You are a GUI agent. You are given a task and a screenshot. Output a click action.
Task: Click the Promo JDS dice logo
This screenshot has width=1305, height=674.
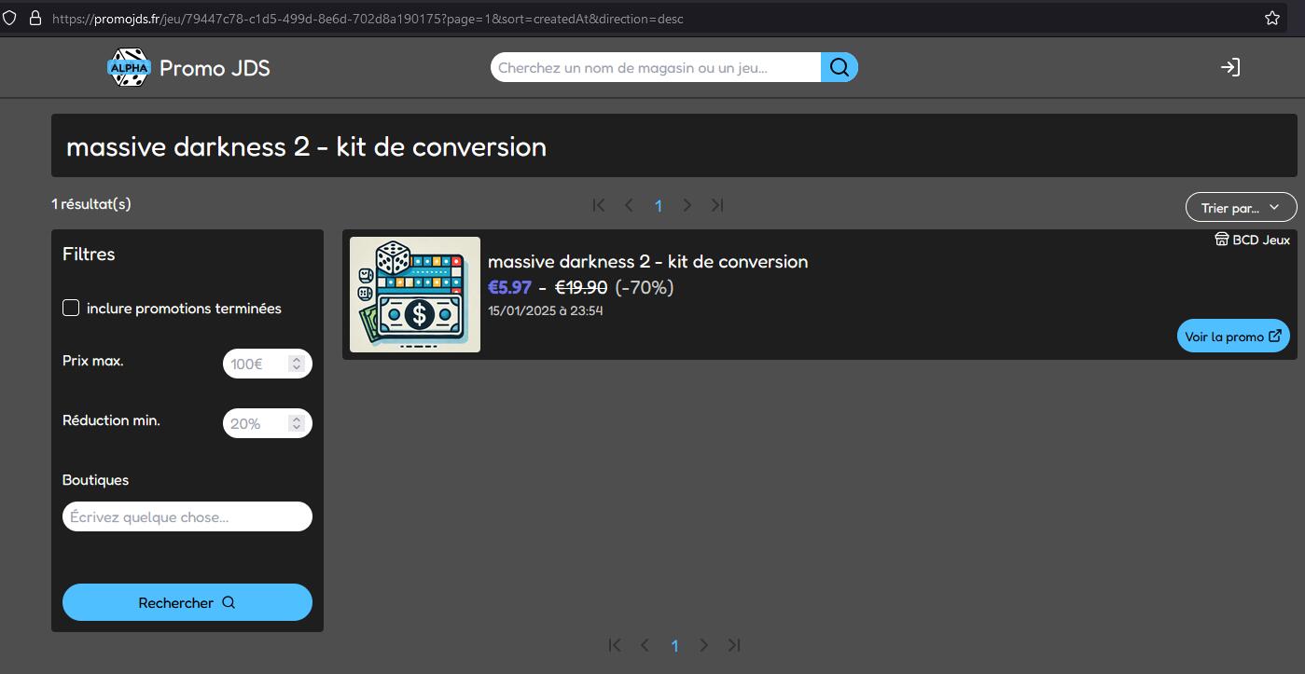click(x=129, y=67)
